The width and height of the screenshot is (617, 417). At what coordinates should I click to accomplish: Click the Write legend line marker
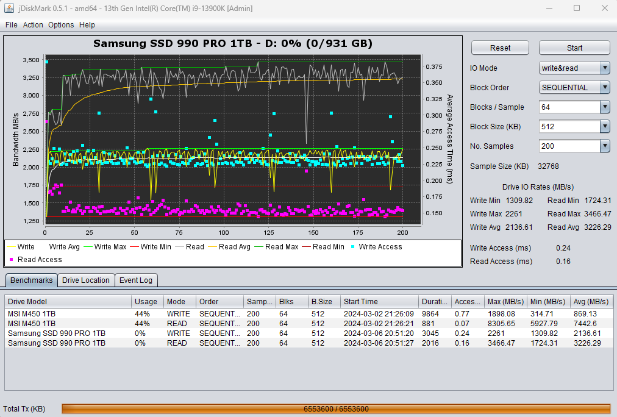point(10,247)
